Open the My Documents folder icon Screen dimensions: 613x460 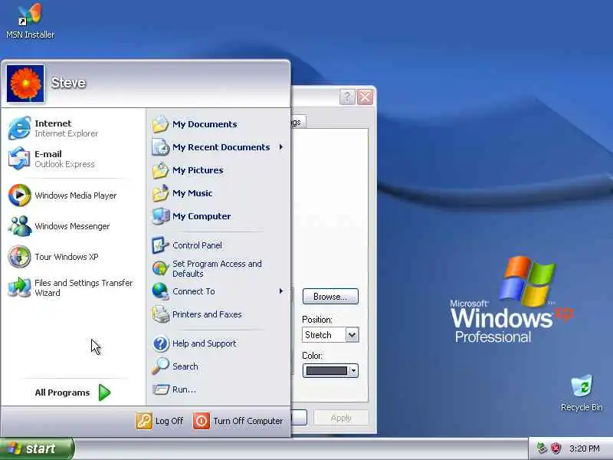(160, 124)
